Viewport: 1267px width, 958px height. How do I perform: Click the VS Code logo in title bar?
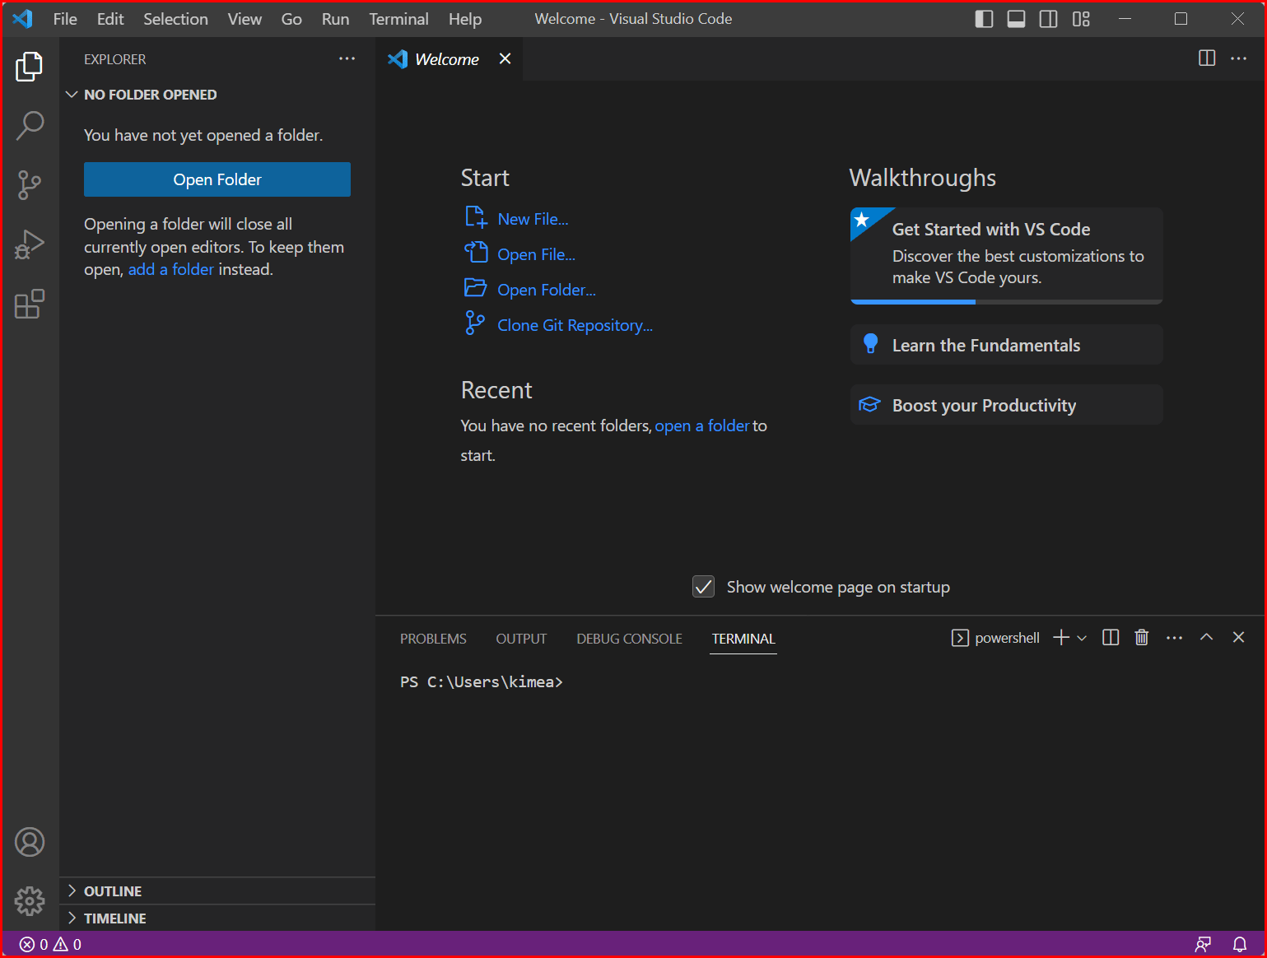23,18
